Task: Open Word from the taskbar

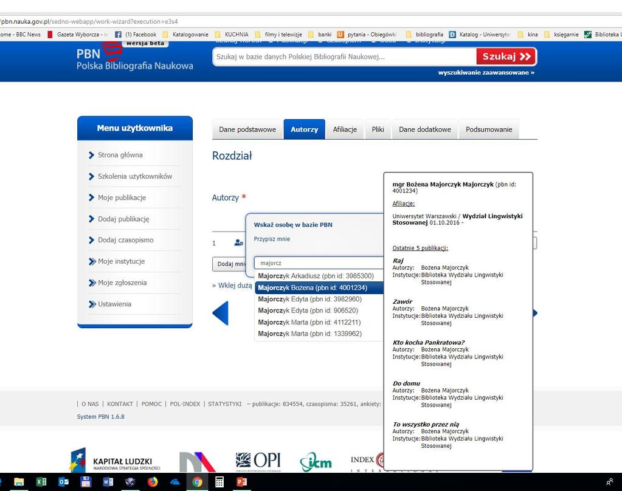Action: [x=108, y=482]
